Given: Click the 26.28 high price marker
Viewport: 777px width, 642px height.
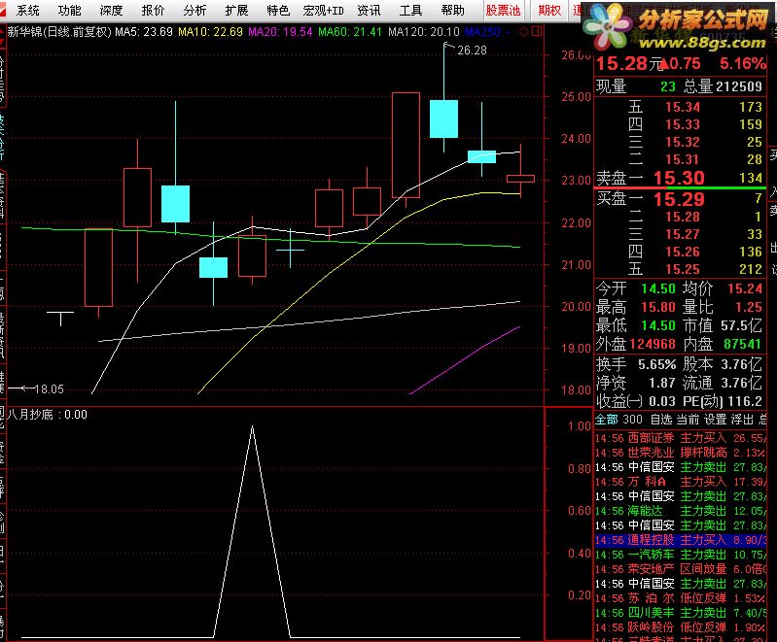Looking at the screenshot, I should pyautogui.click(x=472, y=51).
